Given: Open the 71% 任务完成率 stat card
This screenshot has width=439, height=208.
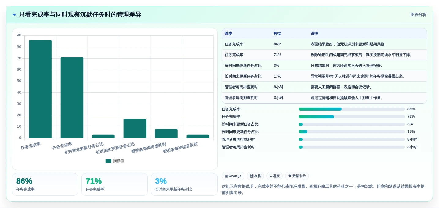Looking at the screenshot, I should click(x=114, y=184).
